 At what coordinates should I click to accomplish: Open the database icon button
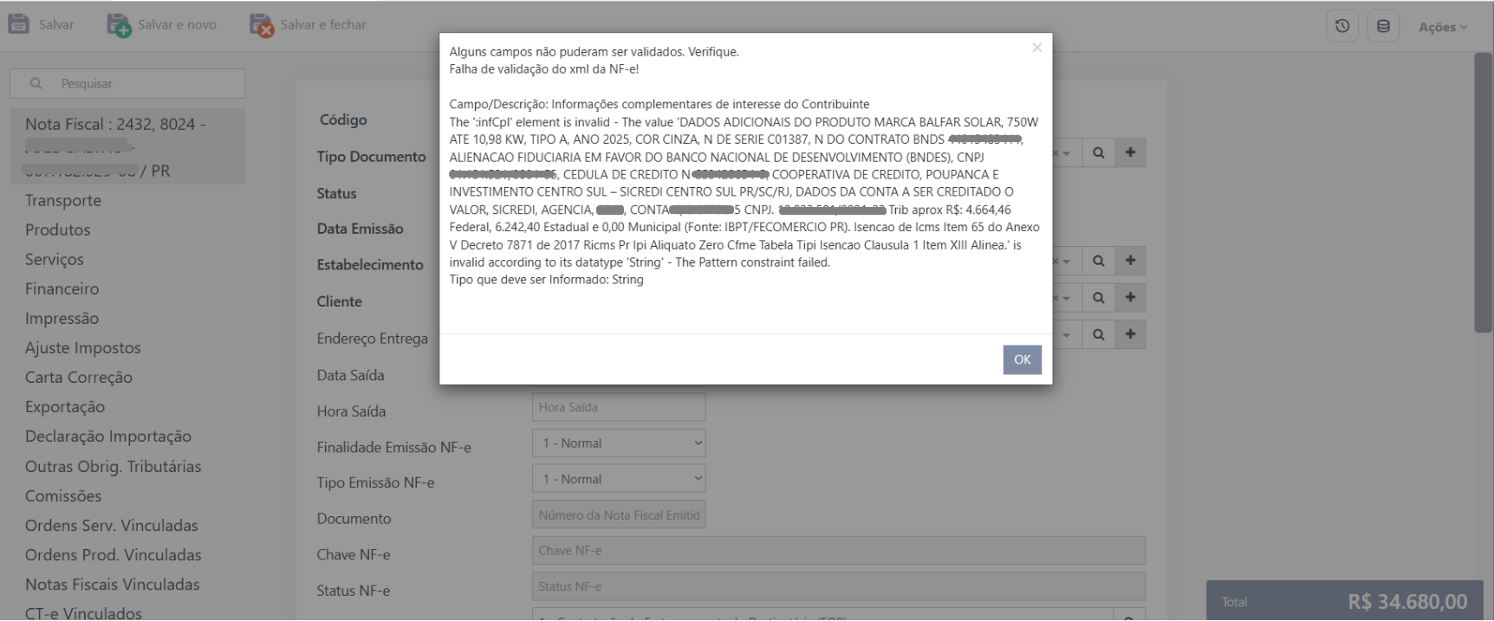click(x=1383, y=26)
